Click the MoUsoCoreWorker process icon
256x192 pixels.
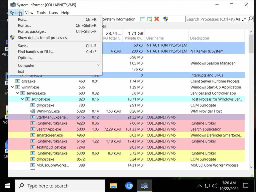[x=33, y=165]
